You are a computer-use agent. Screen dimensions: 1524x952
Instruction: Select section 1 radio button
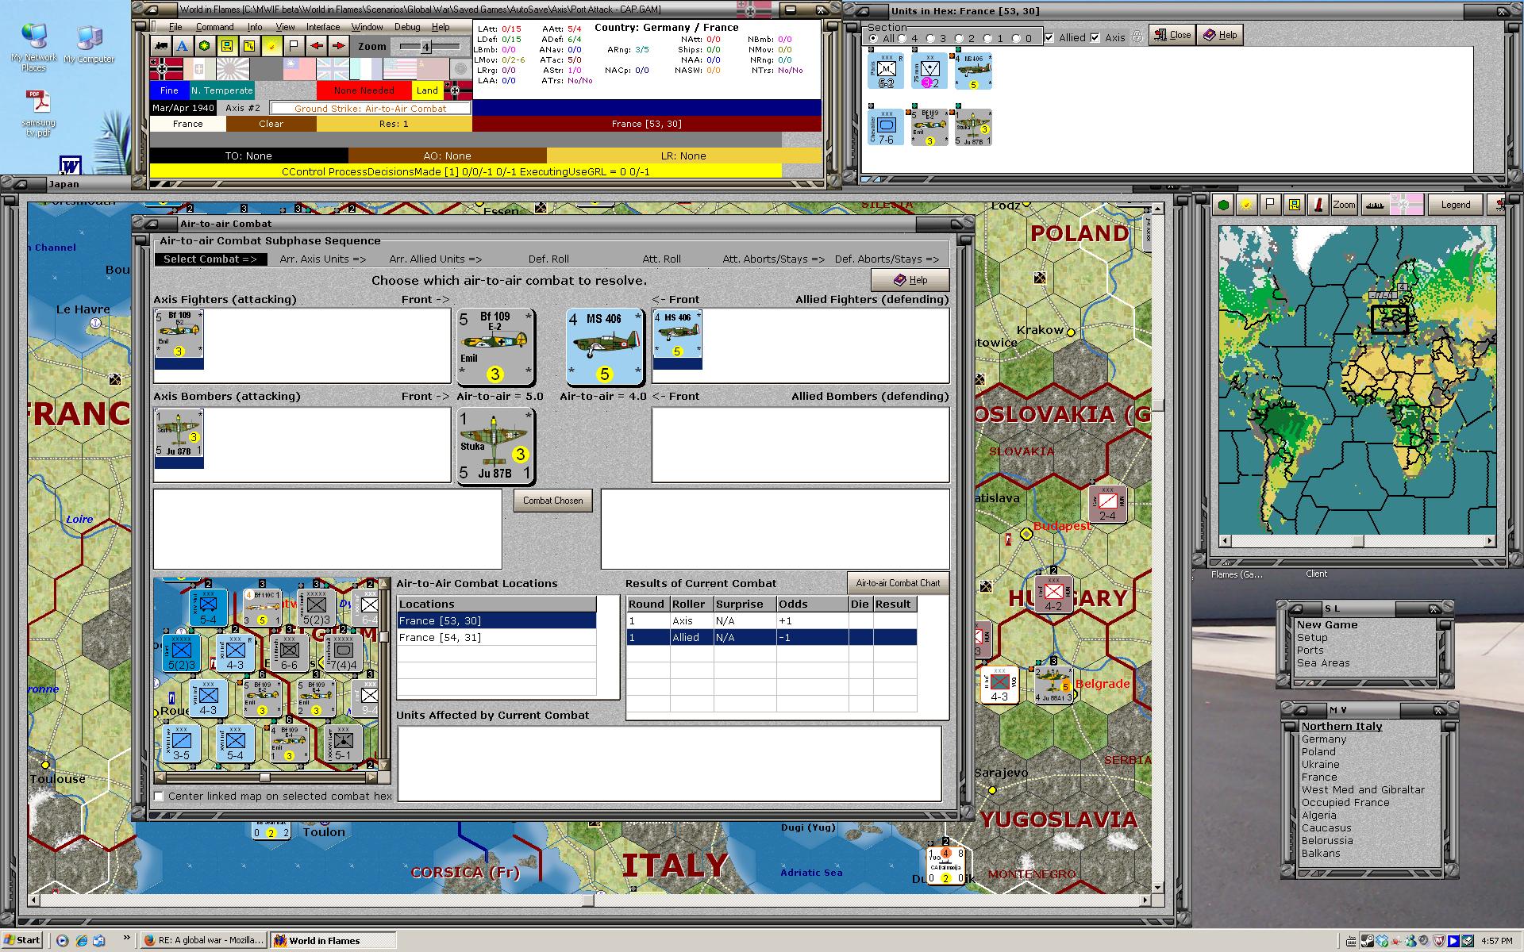tap(987, 38)
